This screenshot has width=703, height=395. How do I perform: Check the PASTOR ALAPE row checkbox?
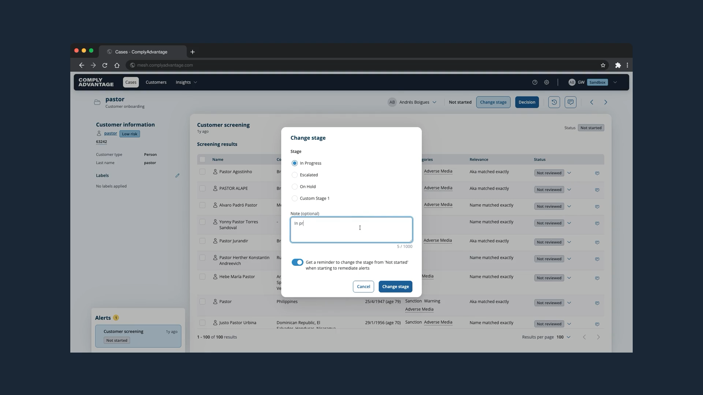tap(202, 188)
